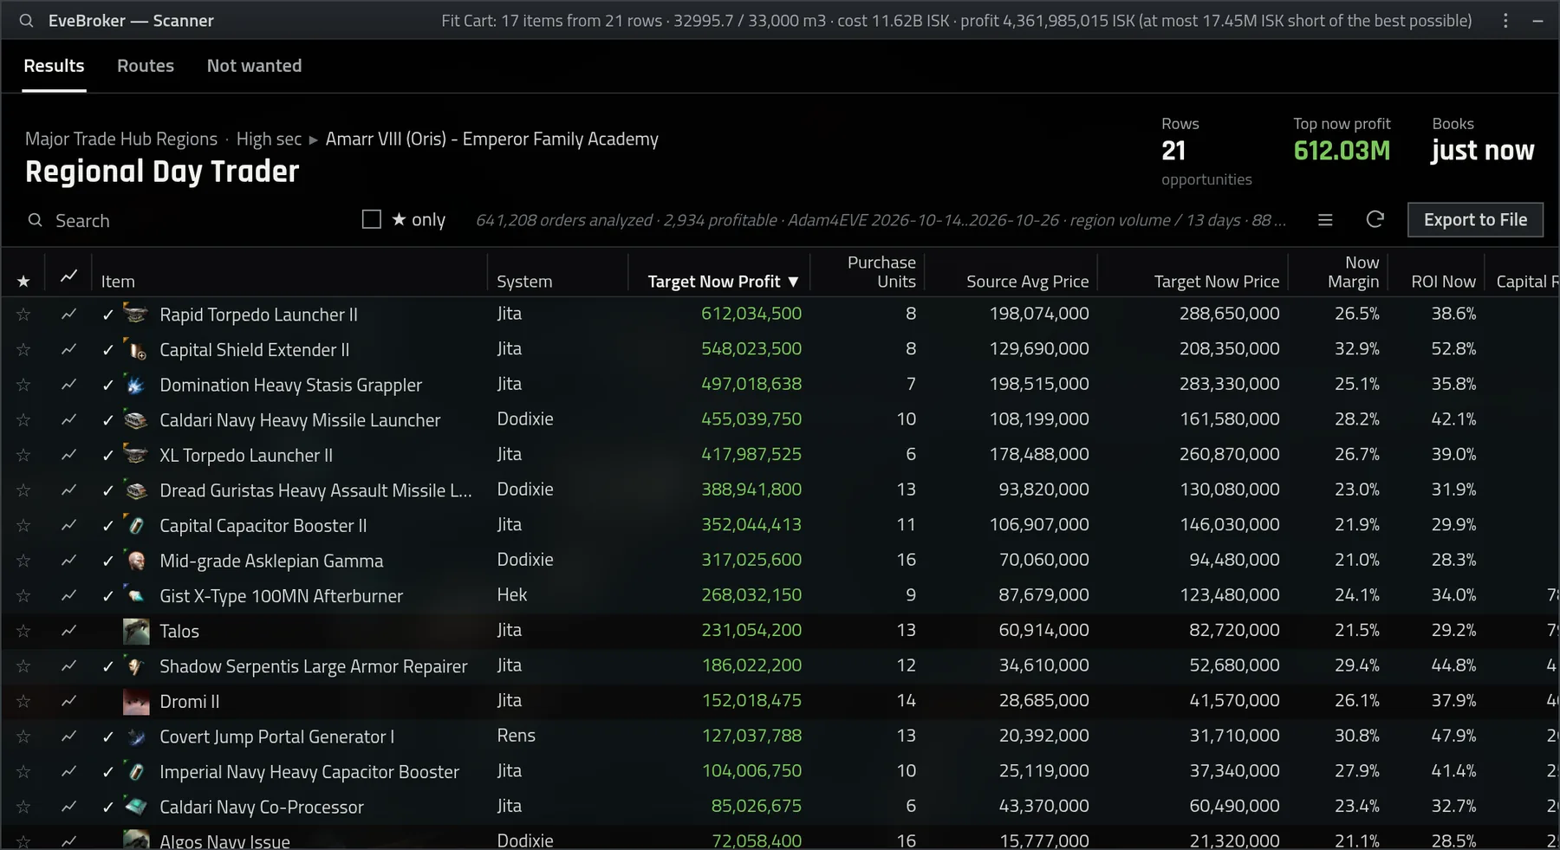Sort by ROI Now column header
This screenshot has width=1560, height=850.
point(1443,282)
